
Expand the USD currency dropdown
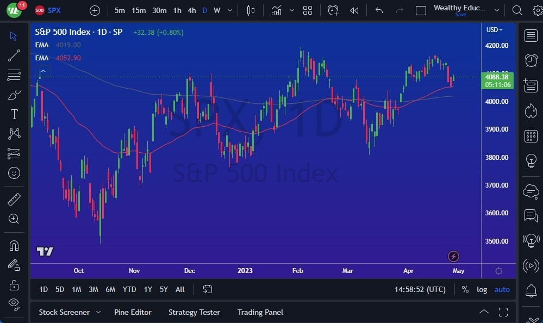pos(494,30)
